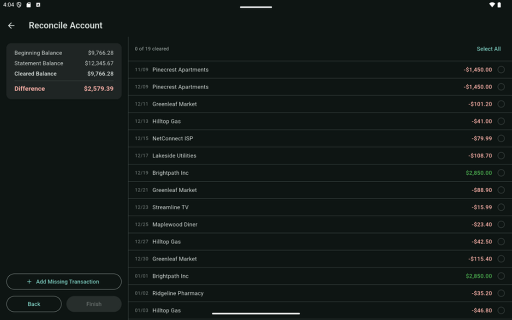Select the Ridgeline Pharmacy cleared circle
This screenshot has height=320, width=512.
[x=501, y=293]
